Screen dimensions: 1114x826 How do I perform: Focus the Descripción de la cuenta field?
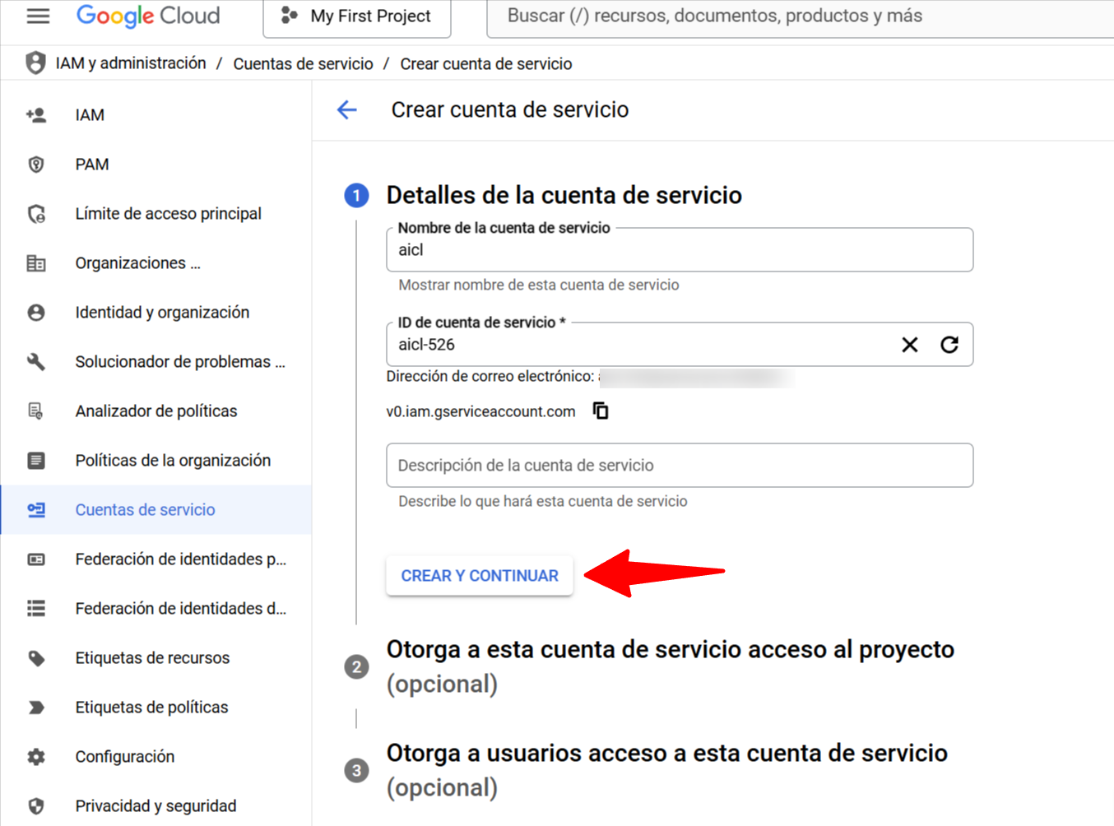[x=680, y=466]
